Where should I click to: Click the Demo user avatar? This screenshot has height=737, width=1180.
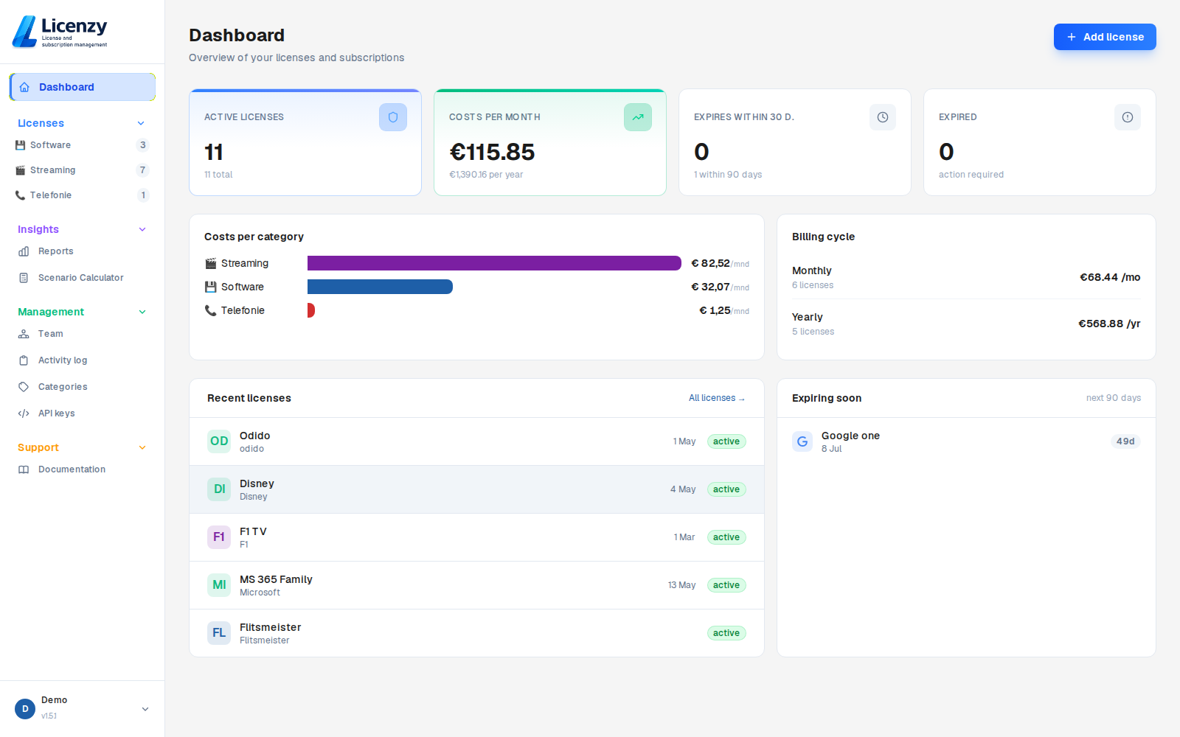pos(25,709)
